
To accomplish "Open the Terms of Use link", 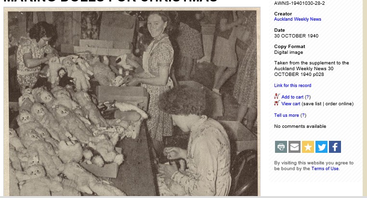I will 325,169.
